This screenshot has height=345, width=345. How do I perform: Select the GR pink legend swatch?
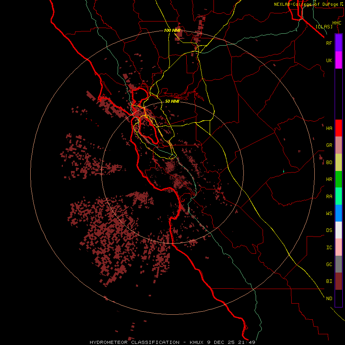click(338, 145)
